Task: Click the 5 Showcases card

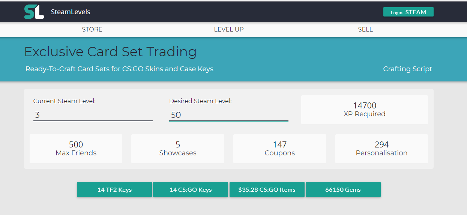Action: tap(178, 149)
